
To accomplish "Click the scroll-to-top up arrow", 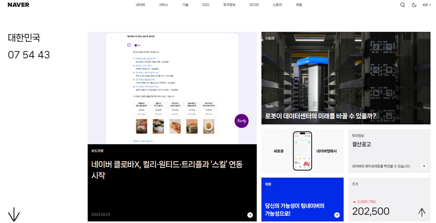I will coord(422,212).
